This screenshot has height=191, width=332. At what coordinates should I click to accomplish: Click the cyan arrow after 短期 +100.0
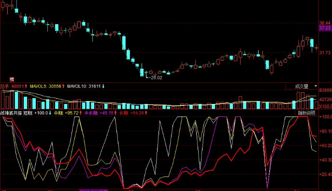click(x=50, y=113)
